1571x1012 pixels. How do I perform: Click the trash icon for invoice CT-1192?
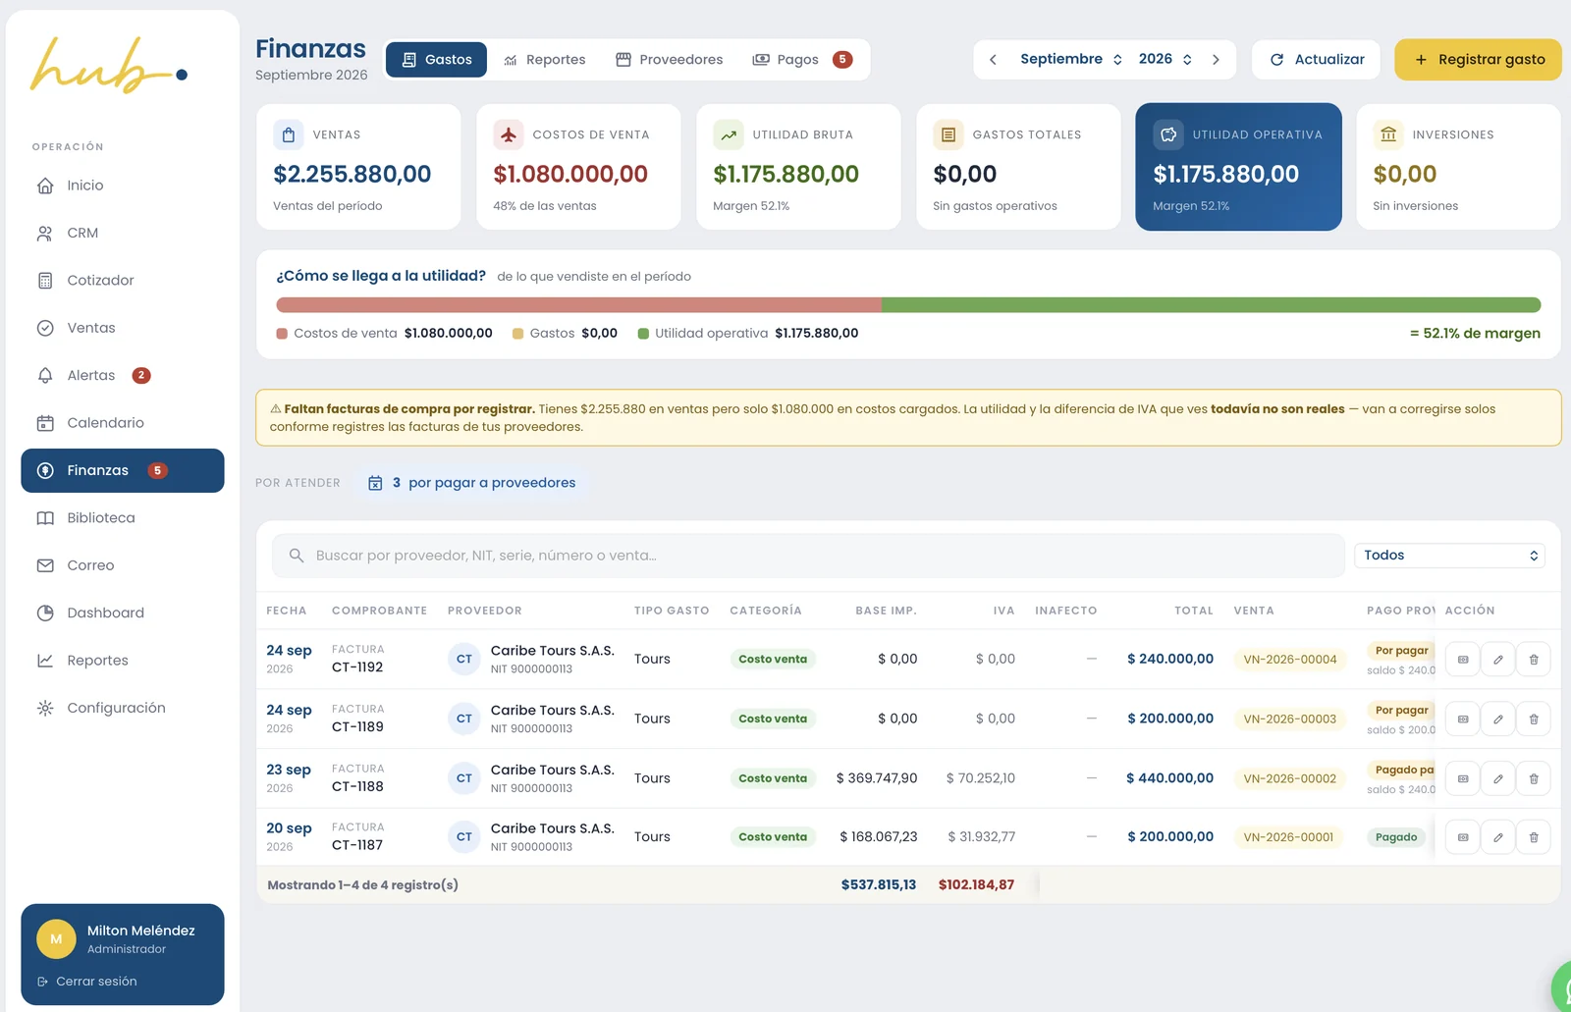point(1533,660)
